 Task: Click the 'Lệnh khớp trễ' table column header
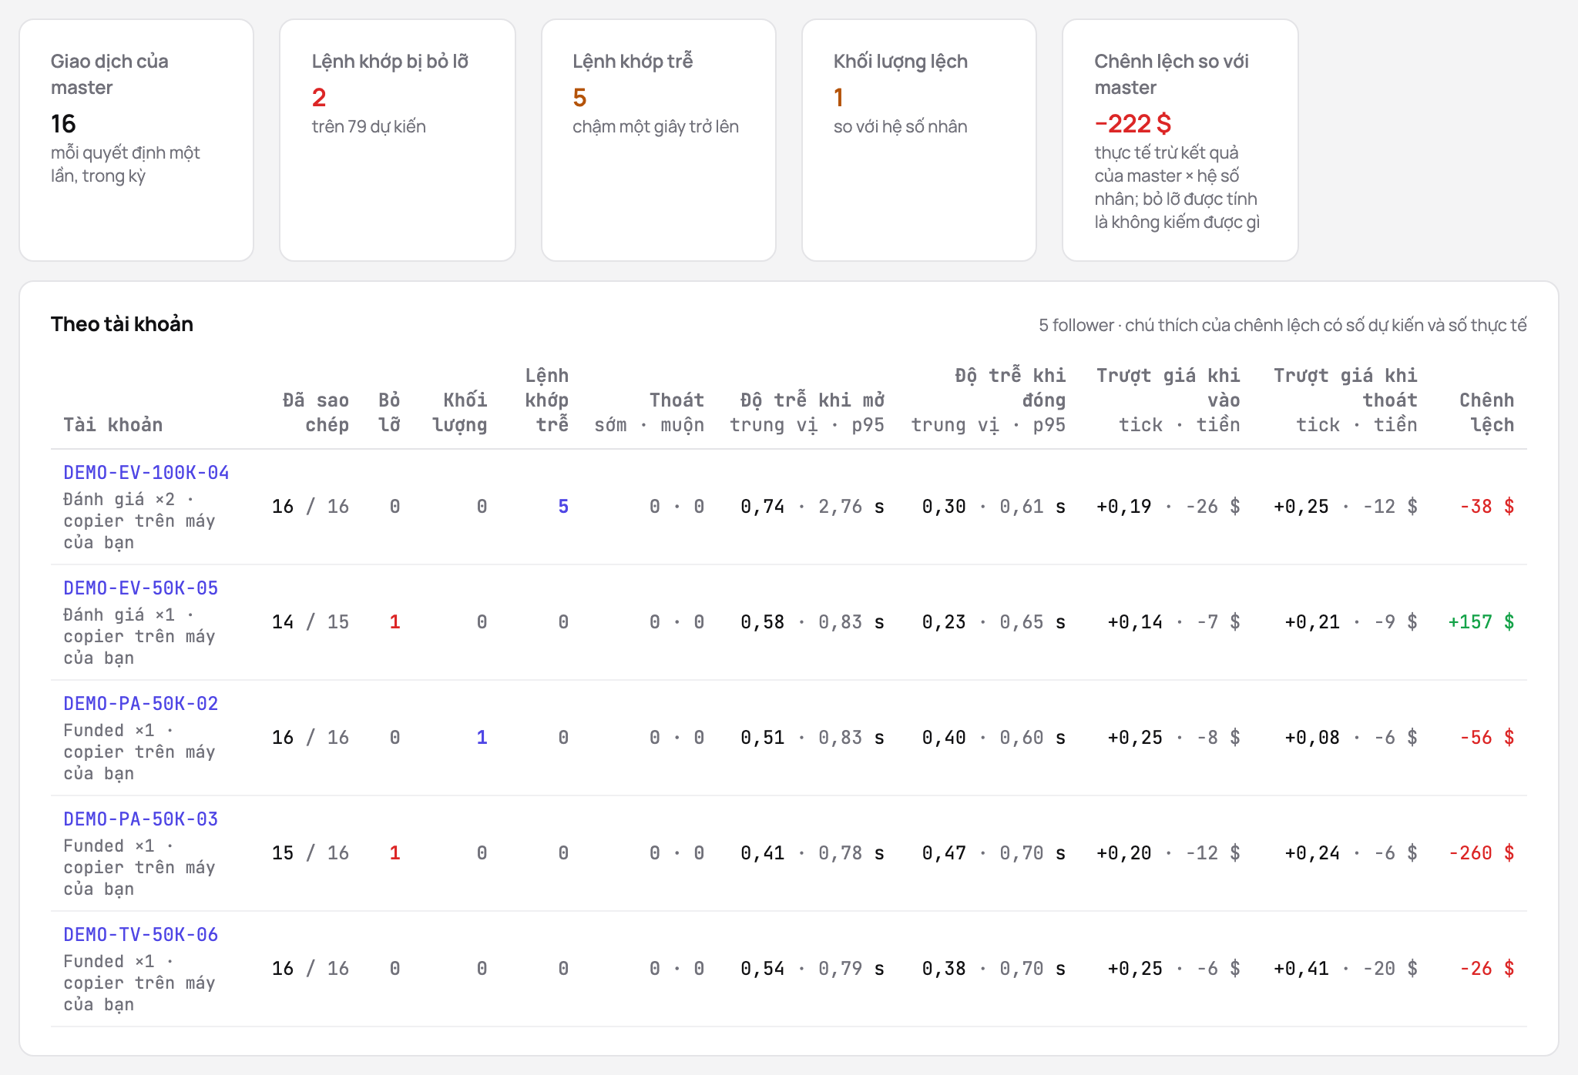(x=547, y=400)
